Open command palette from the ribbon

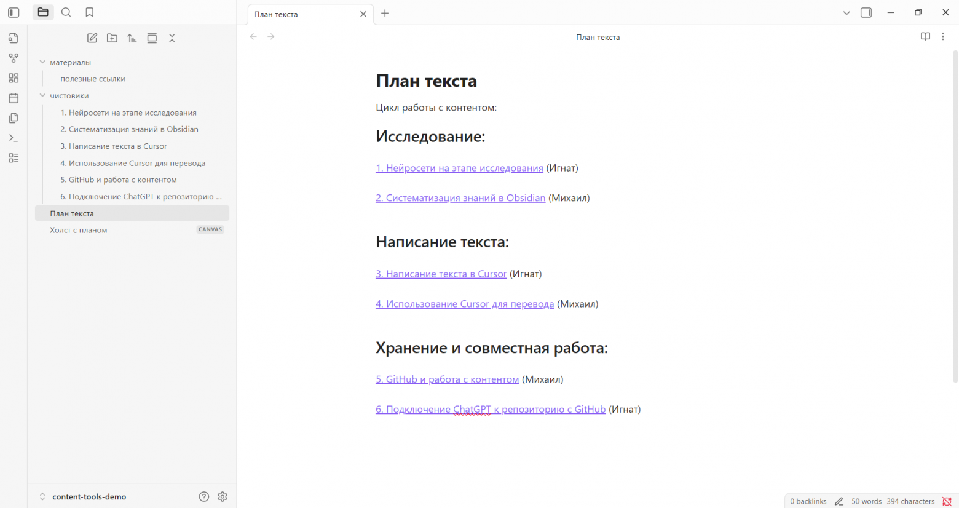14,138
